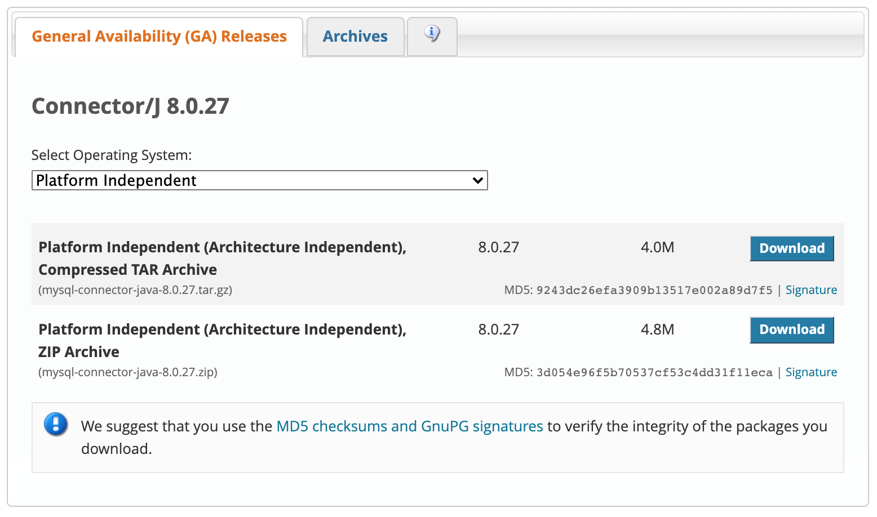The height and width of the screenshot is (517, 877).
Task: Open the Archives tab
Action: [x=355, y=37]
